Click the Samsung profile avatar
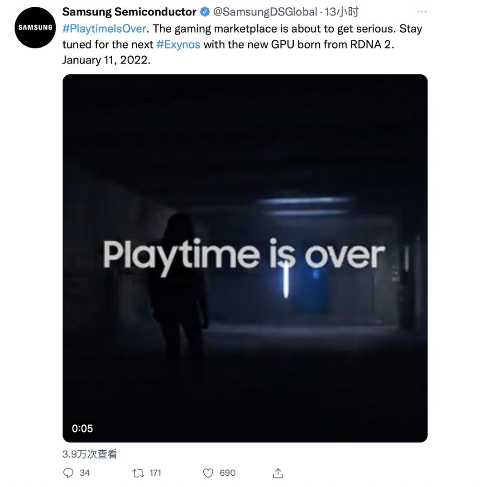Screen dimensions: 489x487 tap(35, 28)
